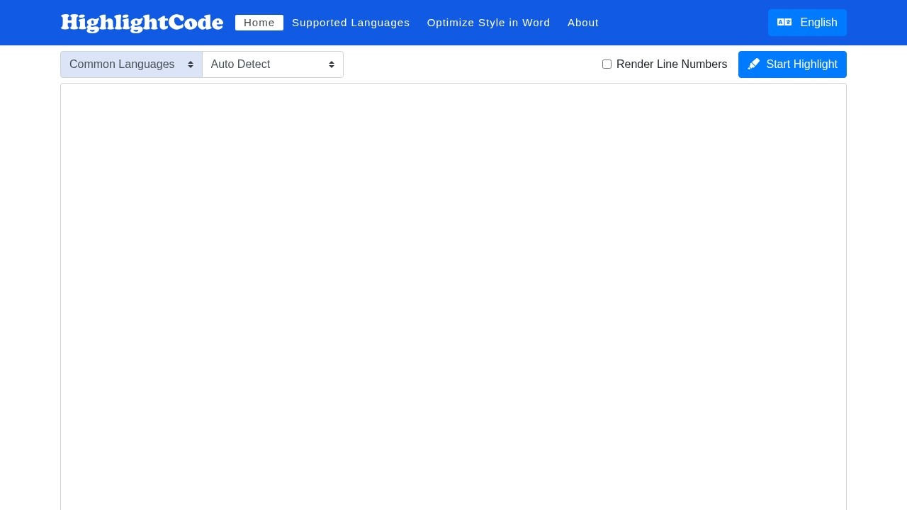Click the HighlightCode logo
The height and width of the screenshot is (510, 907).
click(142, 23)
